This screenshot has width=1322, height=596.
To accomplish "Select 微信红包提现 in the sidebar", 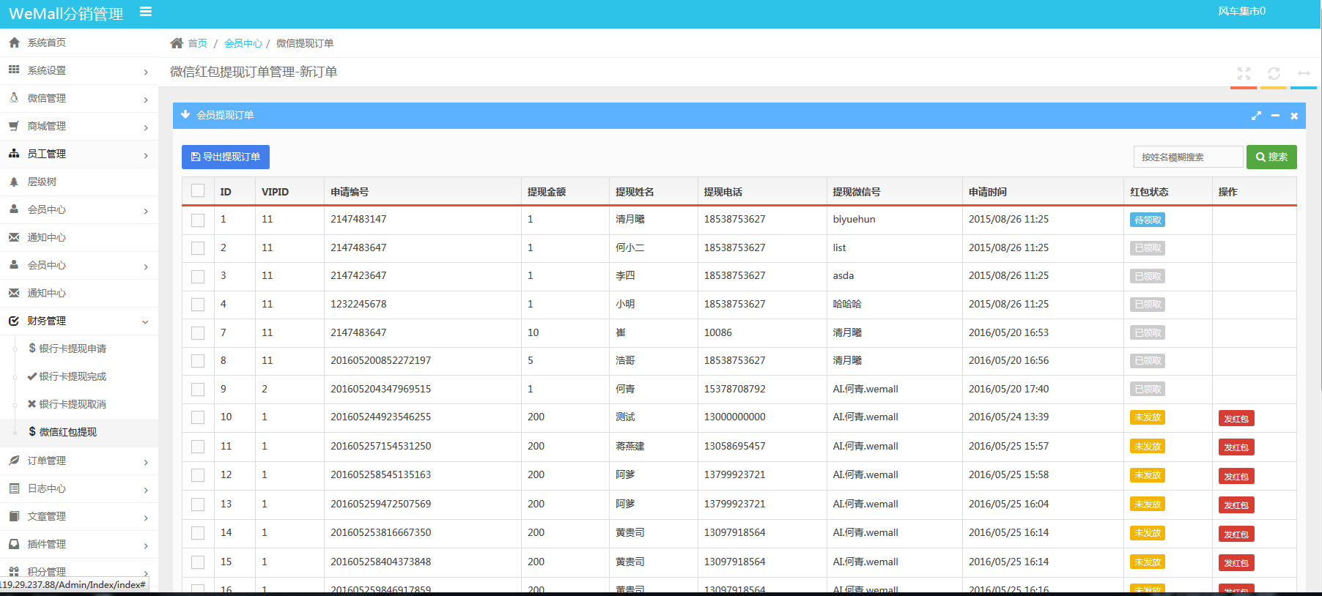I will (67, 432).
